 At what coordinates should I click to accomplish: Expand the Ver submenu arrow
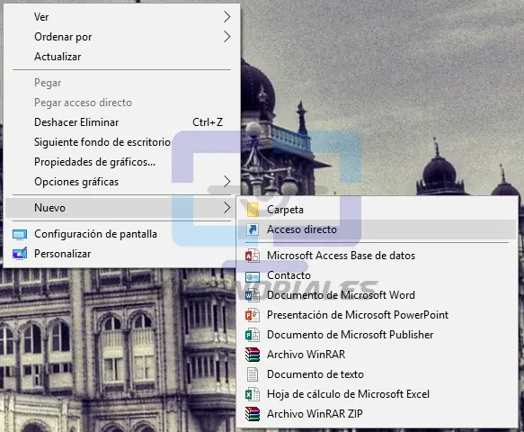[x=226, y=17]
